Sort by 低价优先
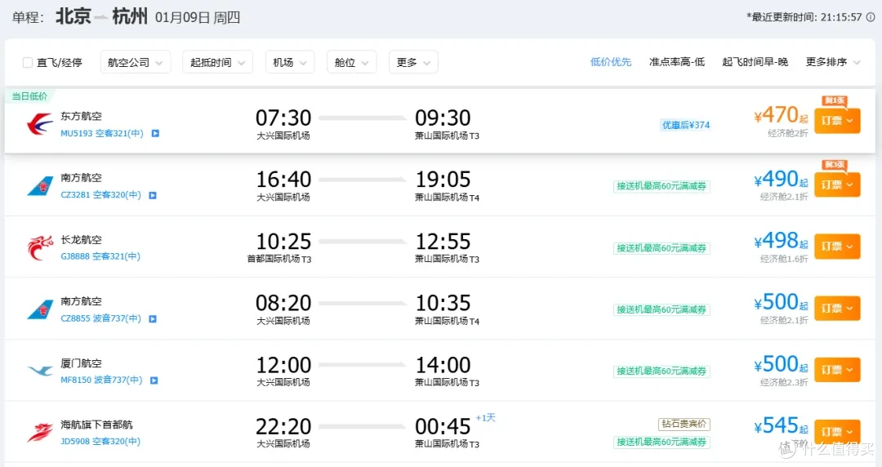Image resolution: width=882 pixels, height=467 pixels. (x=610, y=62)
